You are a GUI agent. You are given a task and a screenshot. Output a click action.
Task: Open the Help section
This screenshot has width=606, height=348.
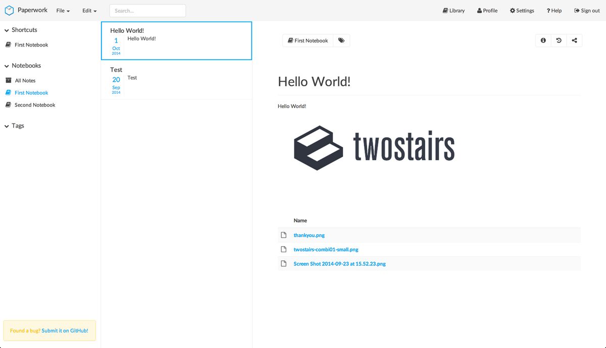[x=553, y=10]
